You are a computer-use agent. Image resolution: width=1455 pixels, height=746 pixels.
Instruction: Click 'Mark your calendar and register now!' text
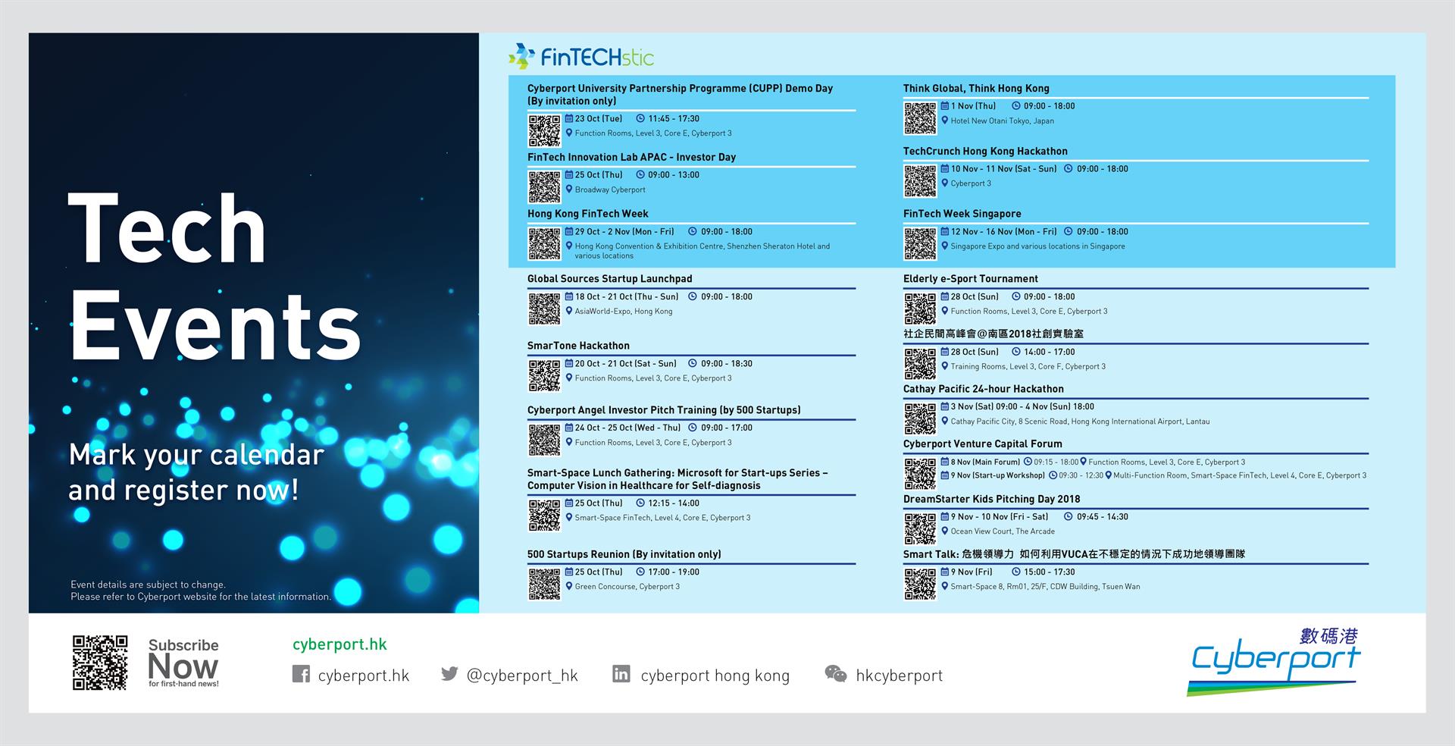[196, 472]
